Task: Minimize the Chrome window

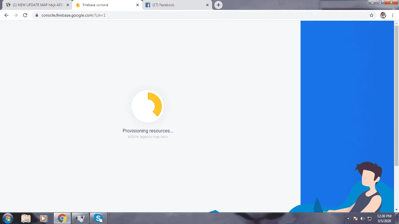Action: (372, 3)
